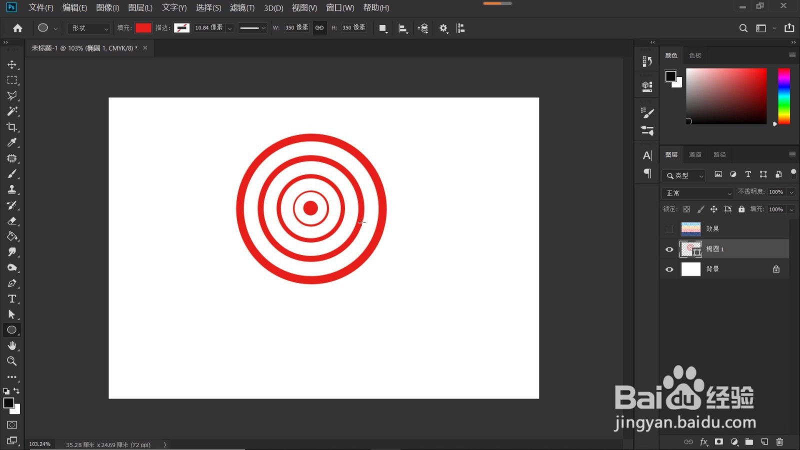Create a new layer group
The width and height of the screenshot is (800, 450).
(749, 441)
